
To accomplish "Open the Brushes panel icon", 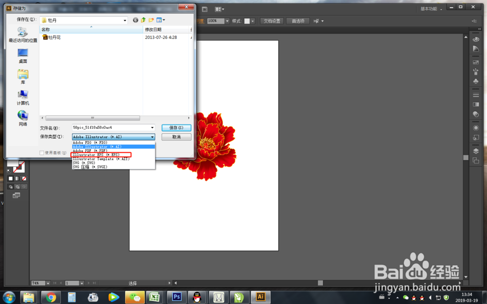I will 475,72.
